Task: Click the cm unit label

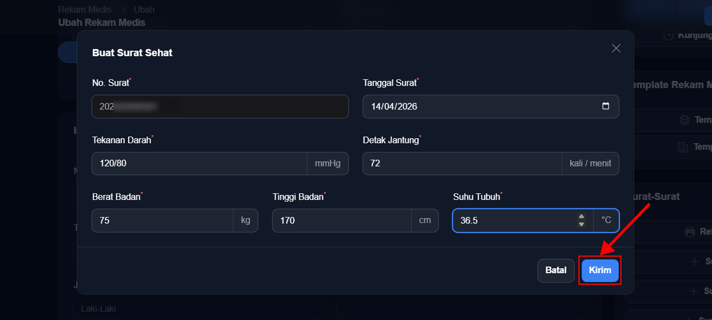Action: pyautogui.click(x=425, y=220)
